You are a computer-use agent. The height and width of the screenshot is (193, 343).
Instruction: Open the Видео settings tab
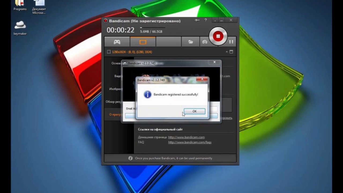point(118,76)
